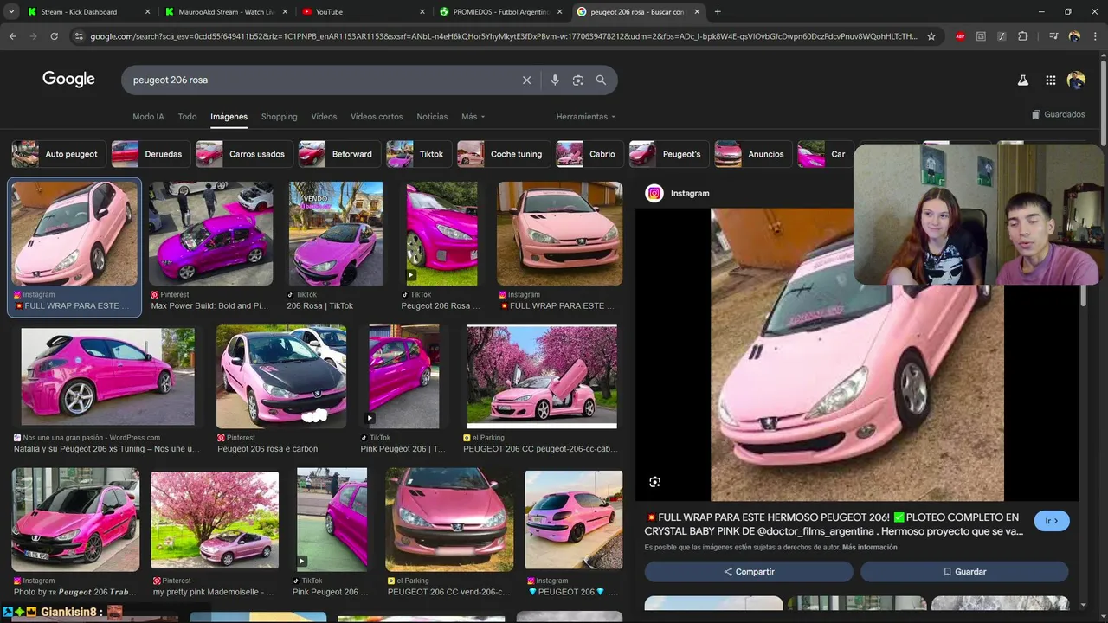The image size is (1108, 623).
Task: Open the tab search dropdown arrow
Action: [11, 12]
